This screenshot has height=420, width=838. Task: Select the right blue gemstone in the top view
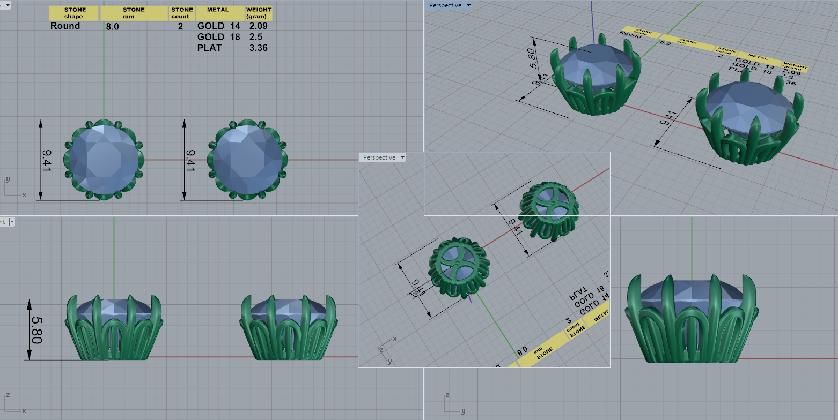click(247, 160)
